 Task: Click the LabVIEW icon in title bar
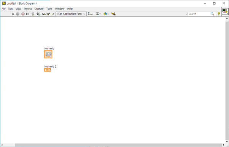click(4, 3)
